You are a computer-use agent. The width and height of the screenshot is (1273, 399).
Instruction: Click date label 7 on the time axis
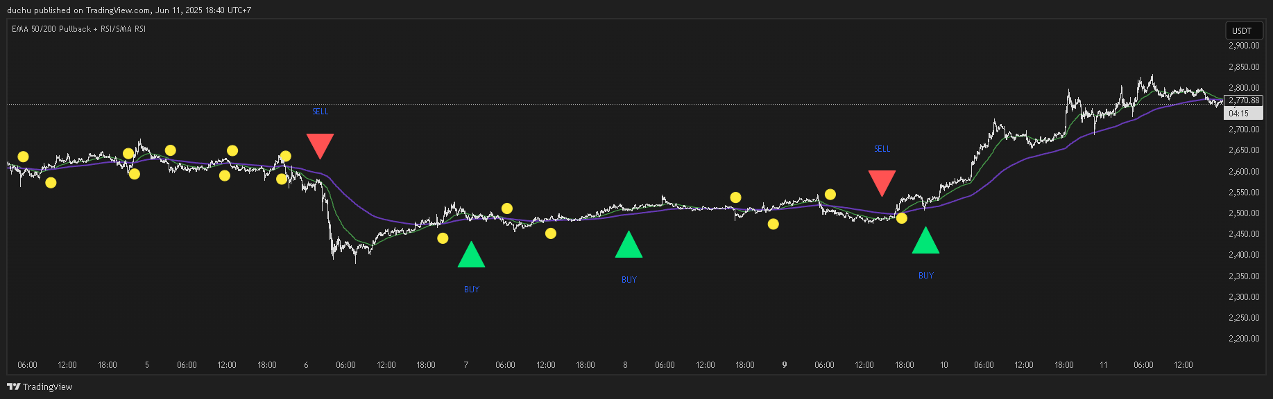(x=465, y=365)
